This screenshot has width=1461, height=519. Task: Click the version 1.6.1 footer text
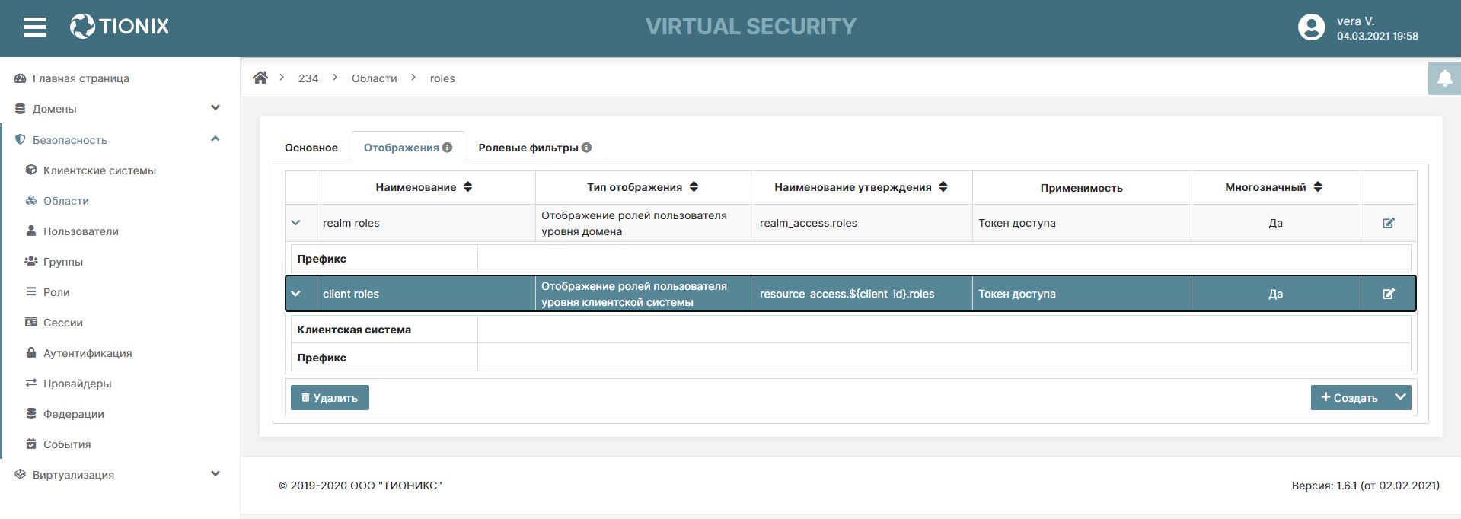pyautogui.click(x=1366, y=486)
